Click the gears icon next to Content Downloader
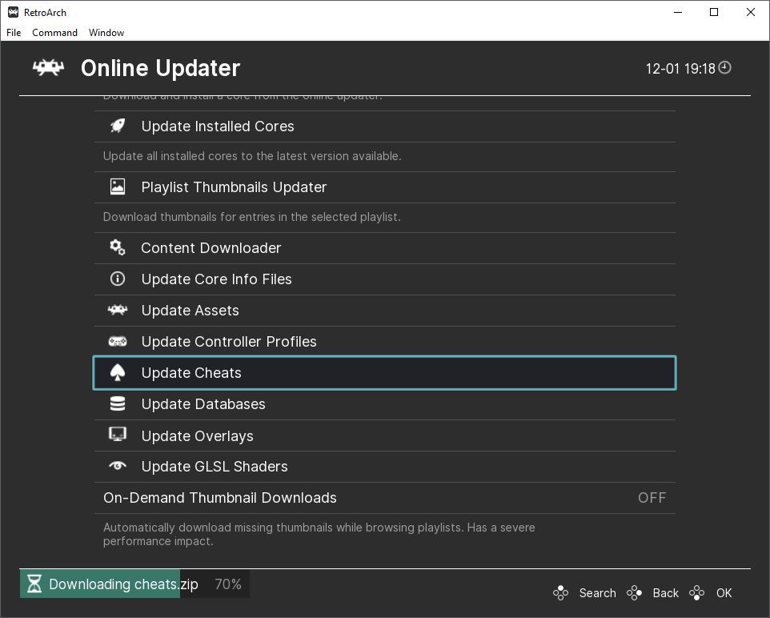Viewport: 770px width, 618px height. (118, 247)
